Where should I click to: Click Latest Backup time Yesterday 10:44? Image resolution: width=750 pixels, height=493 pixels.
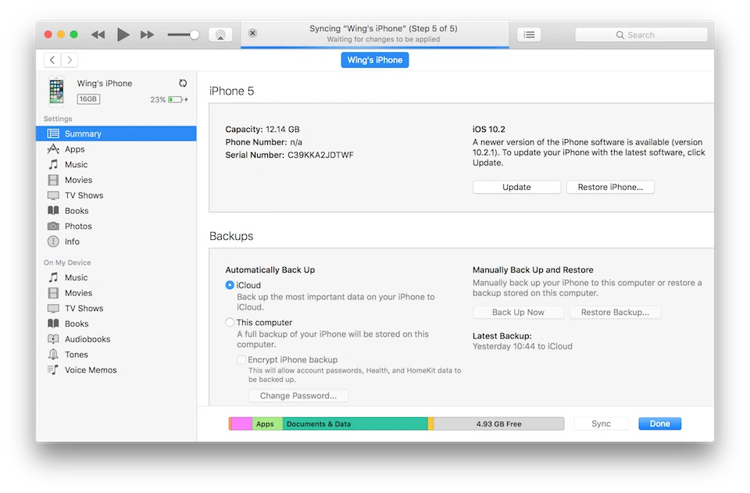(x=523, y=346)
